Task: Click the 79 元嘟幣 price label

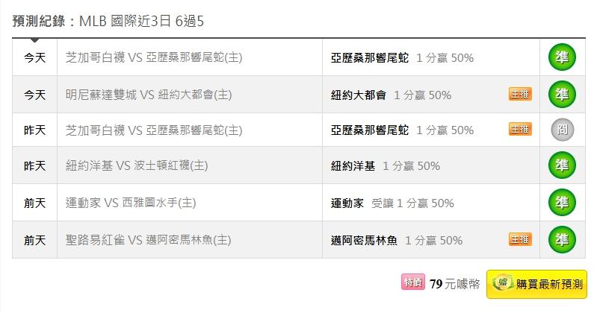Action: click(454, 283)
